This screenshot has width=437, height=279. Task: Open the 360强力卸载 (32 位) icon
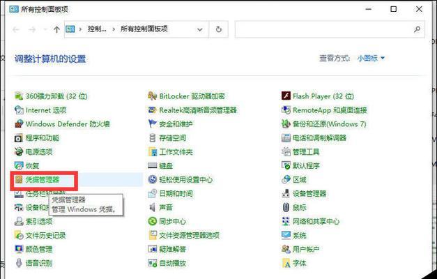19,96
